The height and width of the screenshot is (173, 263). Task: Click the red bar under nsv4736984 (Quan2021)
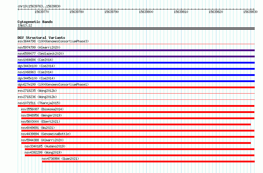(x=148, y=162)
